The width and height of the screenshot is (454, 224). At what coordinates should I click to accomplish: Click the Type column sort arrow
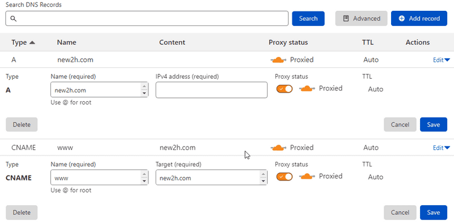tap(32, 42)
